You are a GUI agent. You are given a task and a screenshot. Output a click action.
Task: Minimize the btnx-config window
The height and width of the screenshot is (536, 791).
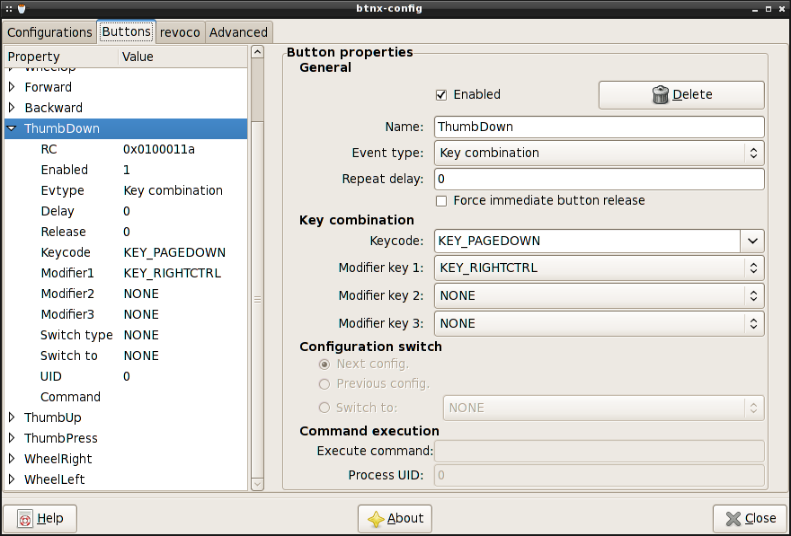pos(755,9)
